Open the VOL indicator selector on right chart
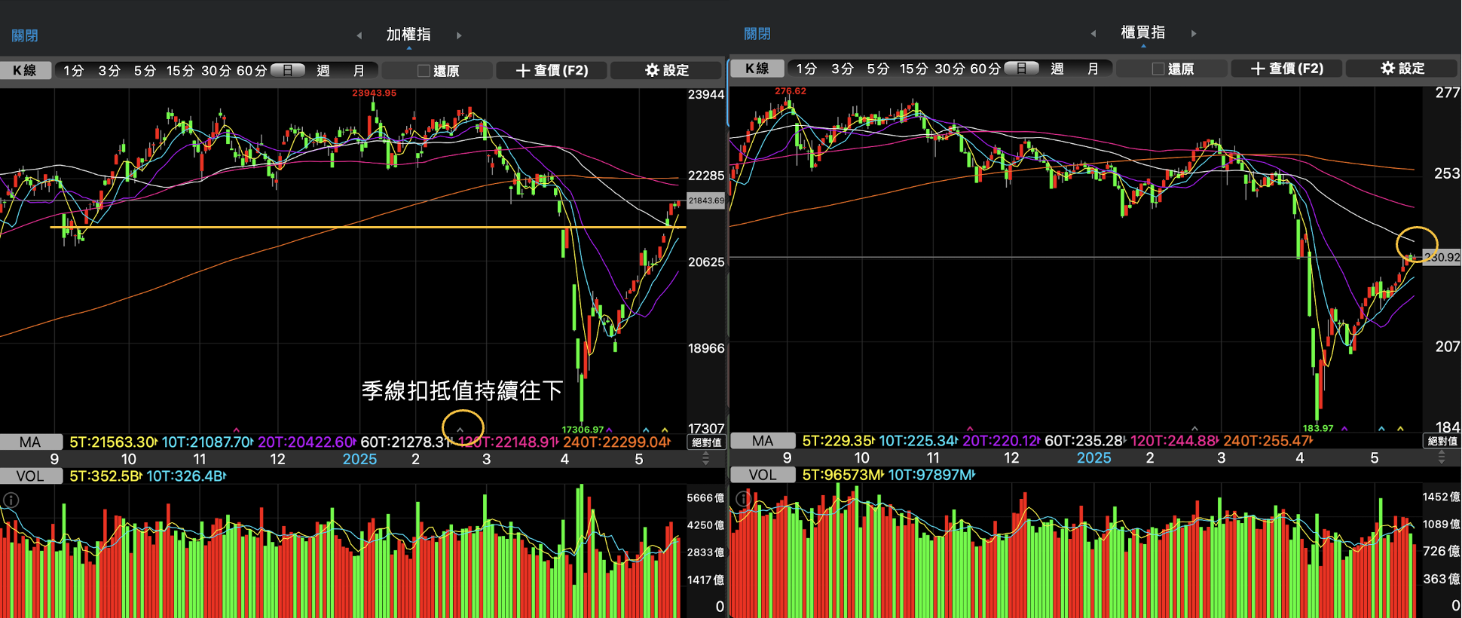 pos(763,475)
